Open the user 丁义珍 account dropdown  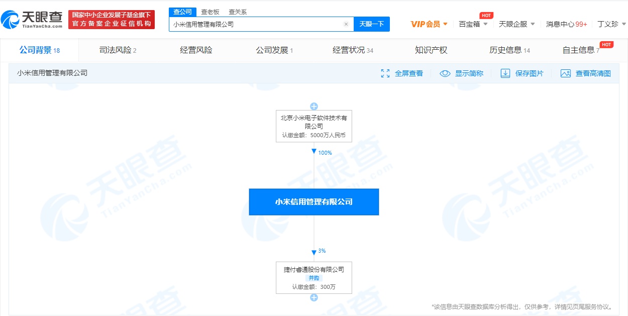612,24
